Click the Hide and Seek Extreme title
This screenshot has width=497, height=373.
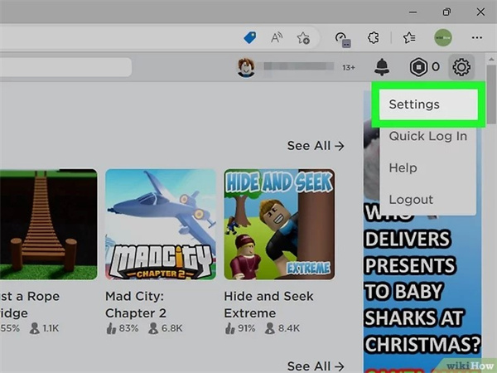pyautogui.click(x=268, y=304)
